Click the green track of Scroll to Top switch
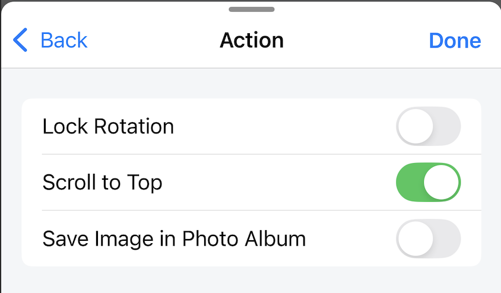This screenshot has height=293, width=501. [410, 182]
